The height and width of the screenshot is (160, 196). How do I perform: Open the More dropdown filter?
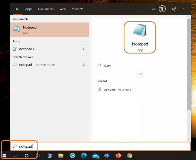point(77,9)
